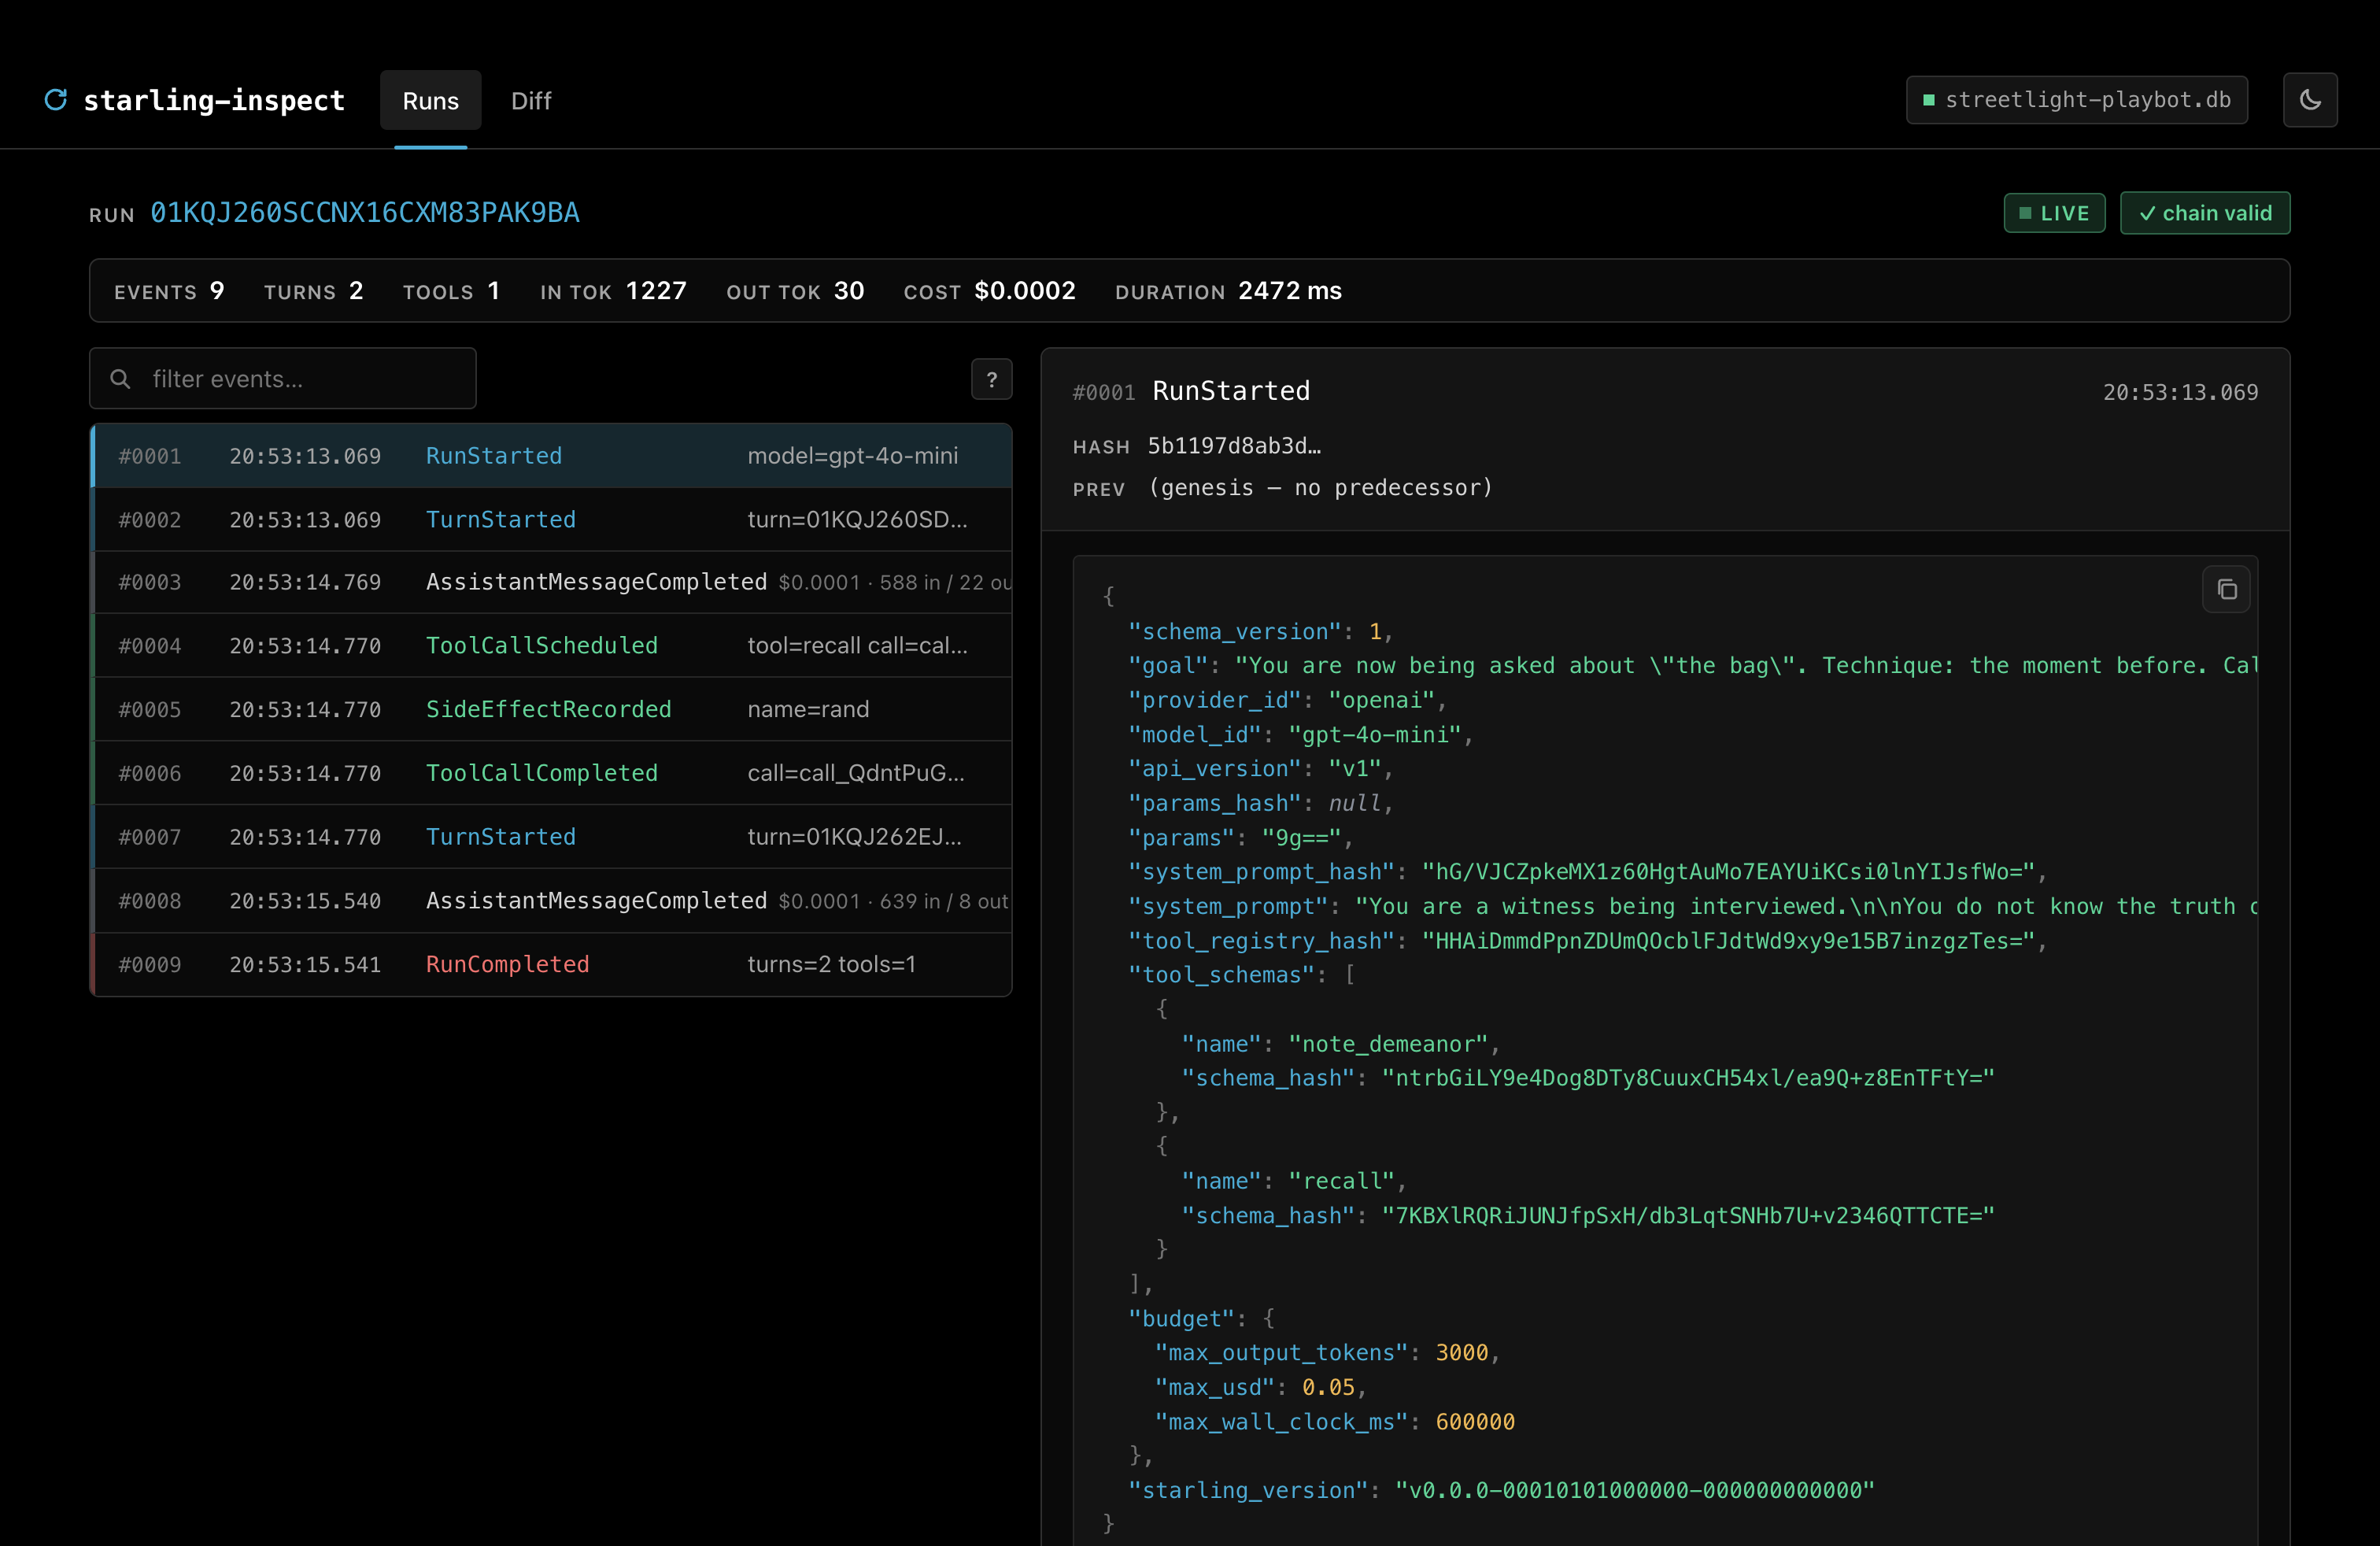Click the "name": "note_demeanor" line

click(1341, 1044)
